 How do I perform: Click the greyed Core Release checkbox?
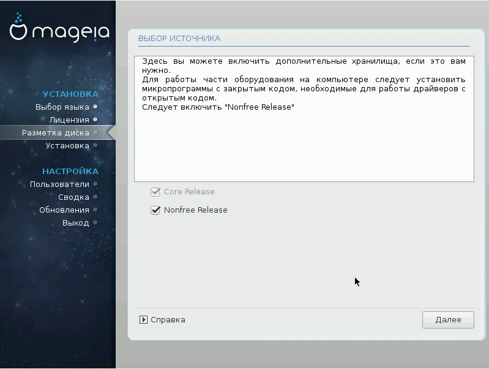click(x=155, y=191)
